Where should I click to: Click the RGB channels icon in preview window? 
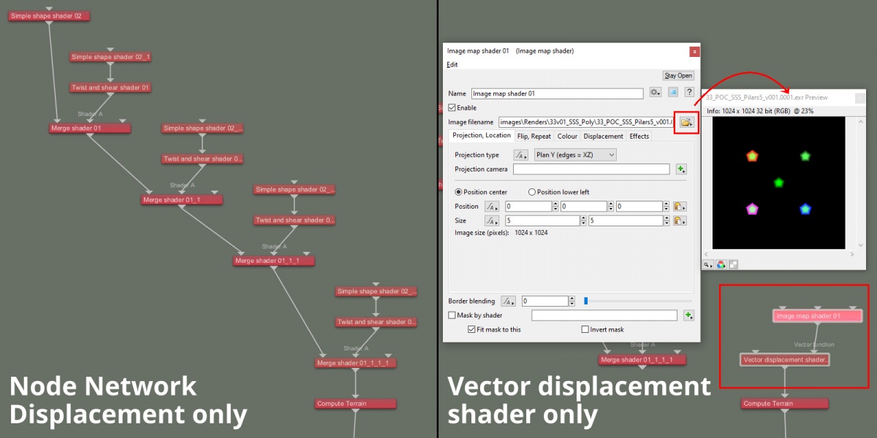pos(720,264)
